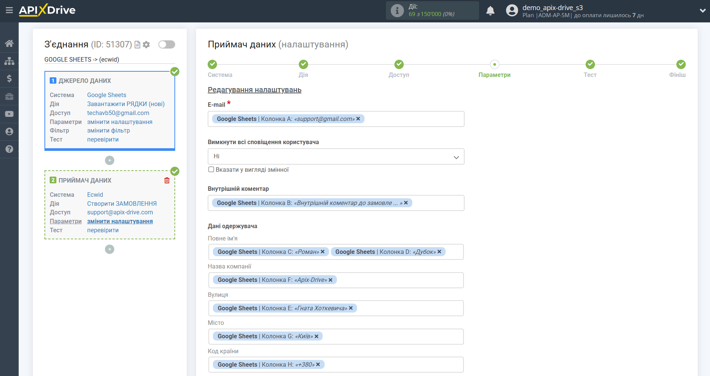This screenshot has width=710, height=376.
Task: Remove the support@gmail.com tag
Action: 358,119
